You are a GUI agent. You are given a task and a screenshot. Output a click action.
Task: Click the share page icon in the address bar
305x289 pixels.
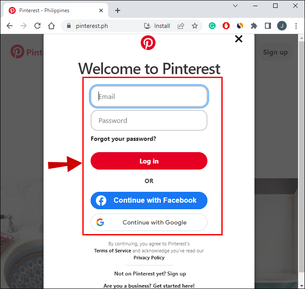[181, 26]
